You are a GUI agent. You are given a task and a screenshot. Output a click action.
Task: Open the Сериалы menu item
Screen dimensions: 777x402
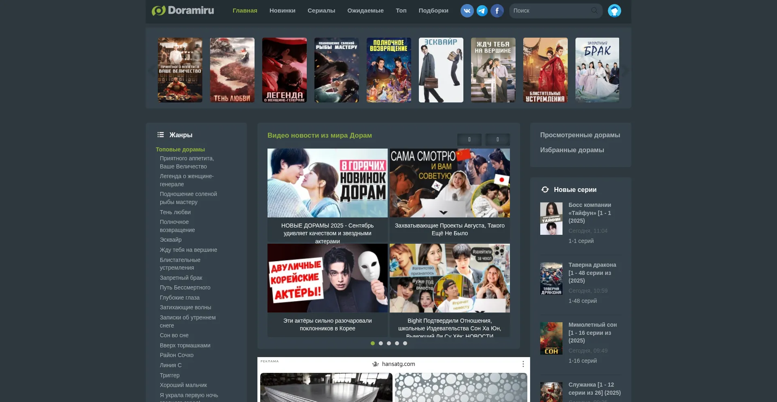(321, 11)
